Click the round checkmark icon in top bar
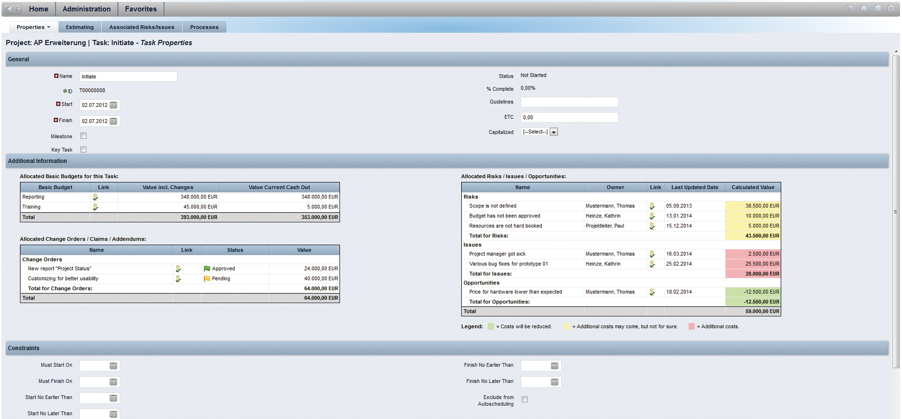 click(x=878, y=8)
